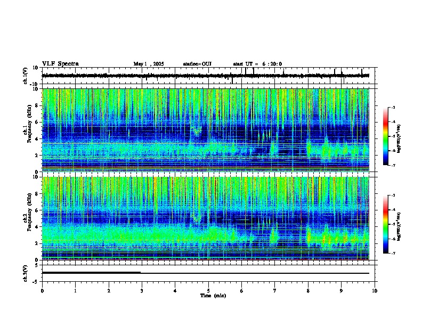
Task: Click time axis tick label "8"
Action: point(308,291)
